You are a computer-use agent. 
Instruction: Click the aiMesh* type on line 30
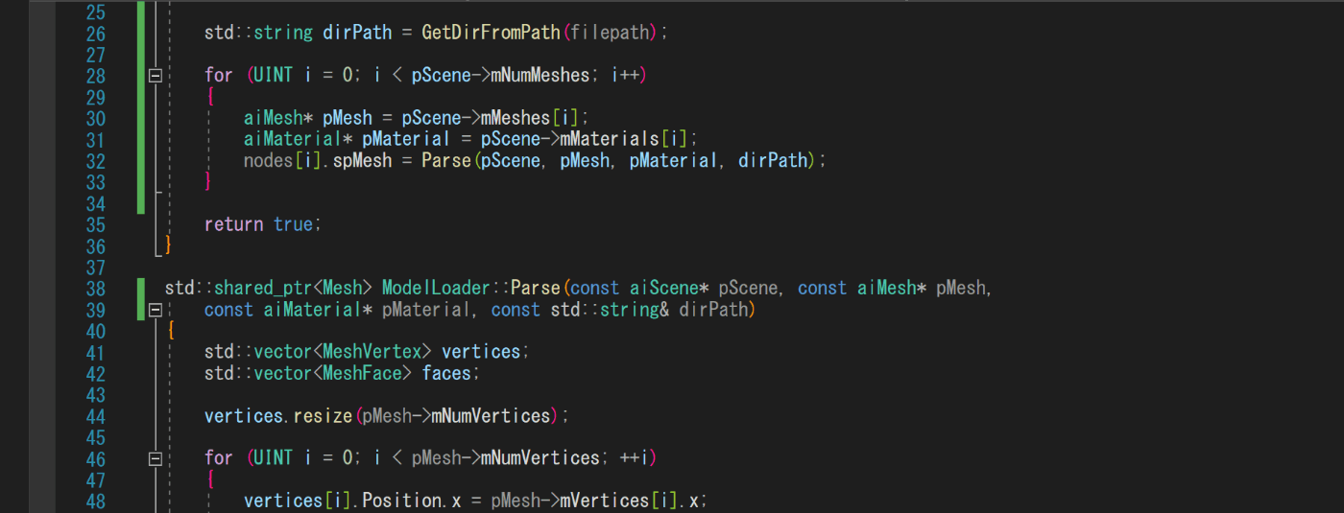[x=278, y=118]
